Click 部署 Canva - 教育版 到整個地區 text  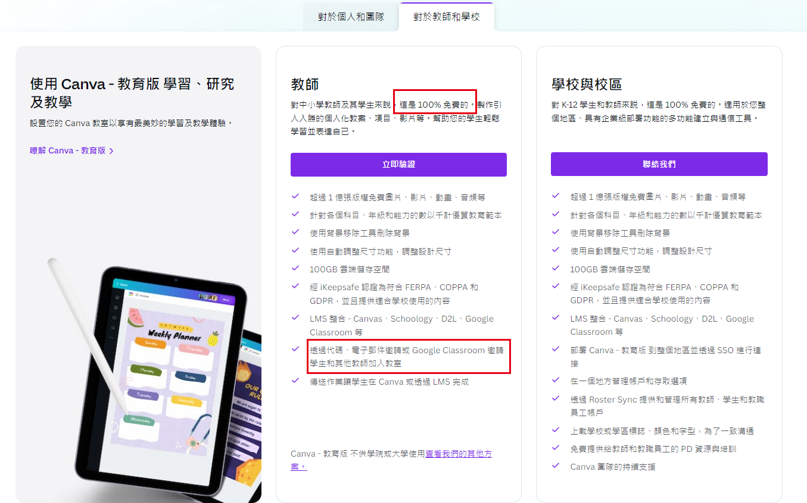pos(667,356)
